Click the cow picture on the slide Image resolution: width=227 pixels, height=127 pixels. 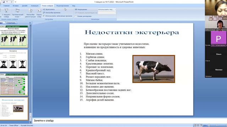154,69
